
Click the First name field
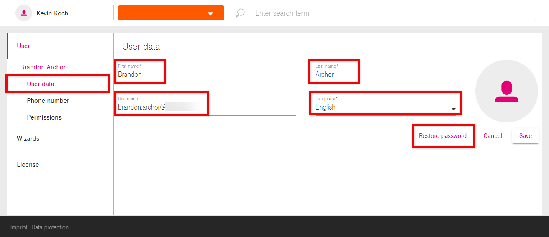click(x=205, y=75)
